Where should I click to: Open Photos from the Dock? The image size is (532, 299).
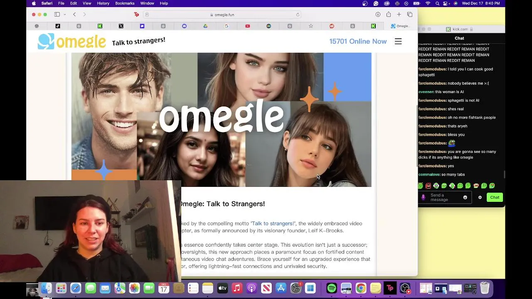[134, 288]
